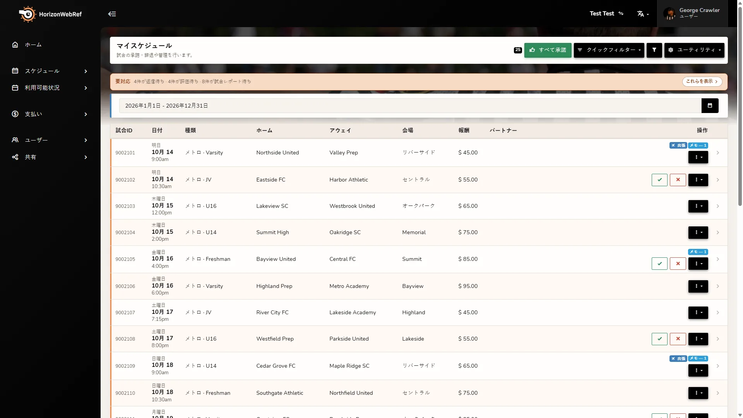Click the funnel filter icon button
Image resolution: width=743 pixels, height=418 pixels.
pos(654,50)
